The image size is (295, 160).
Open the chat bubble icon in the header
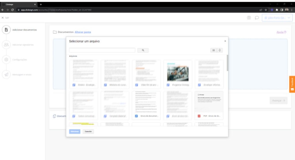[257, 18]
